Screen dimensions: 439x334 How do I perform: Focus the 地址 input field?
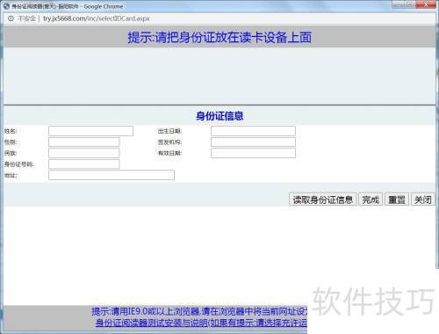pos(112,175)
